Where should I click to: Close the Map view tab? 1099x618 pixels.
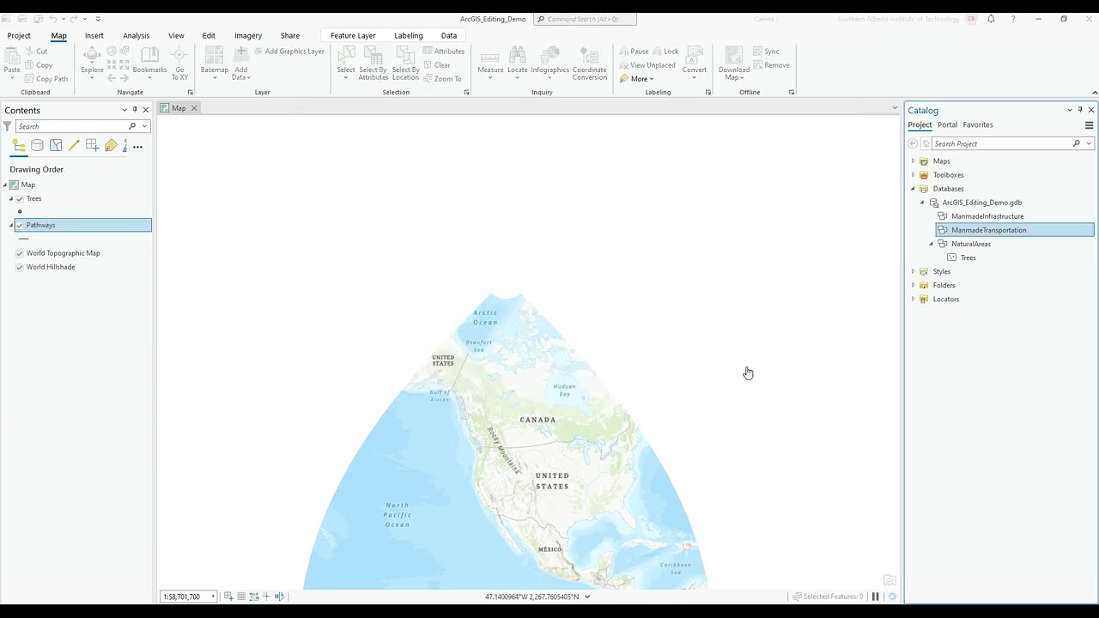(194, 108)
